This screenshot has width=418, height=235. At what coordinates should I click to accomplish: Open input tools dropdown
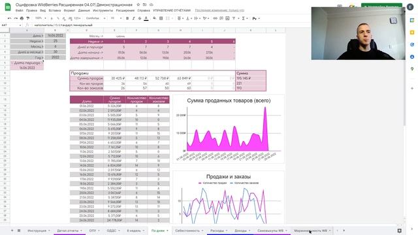256,18
